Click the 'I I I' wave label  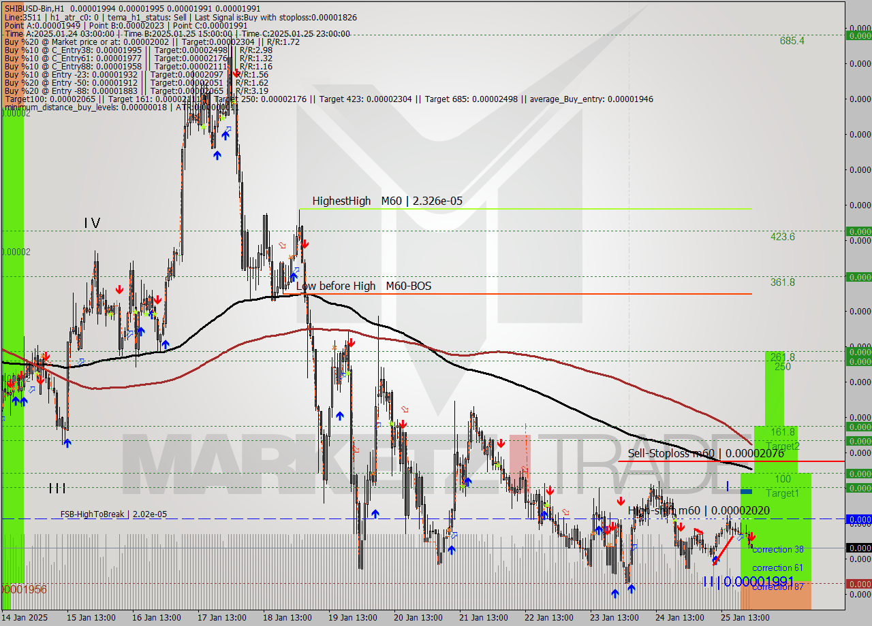coord(57,488)
